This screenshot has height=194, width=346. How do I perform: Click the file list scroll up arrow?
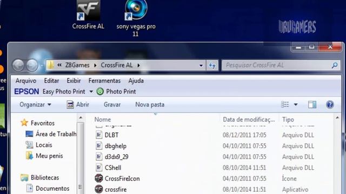pos(337,118)
